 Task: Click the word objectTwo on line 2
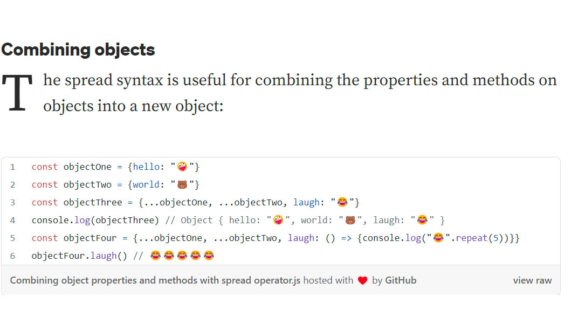tap(87, 184)
